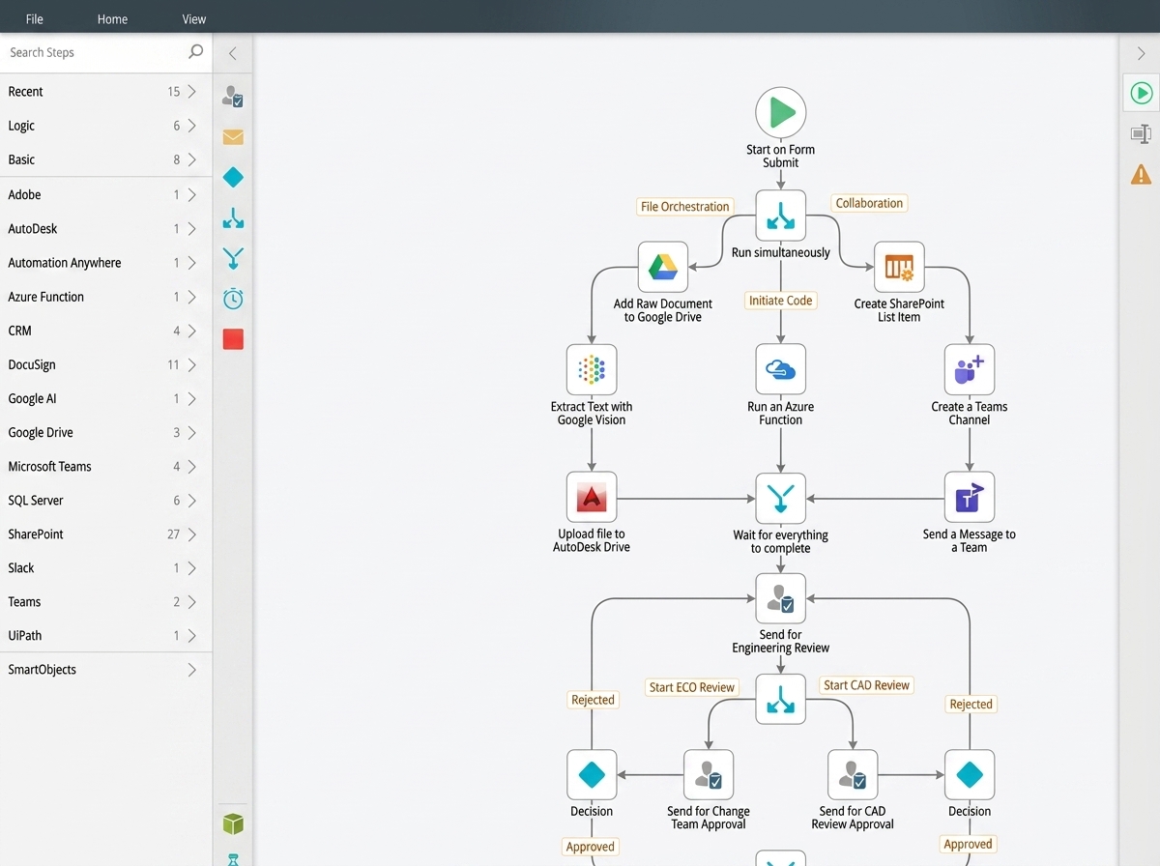Select the Initiate Code line label
The width and height of the screenshot is (1160, 866).
781,301
